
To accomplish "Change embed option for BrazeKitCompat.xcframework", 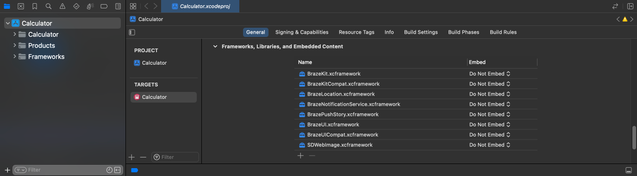I will pos(490,84).
